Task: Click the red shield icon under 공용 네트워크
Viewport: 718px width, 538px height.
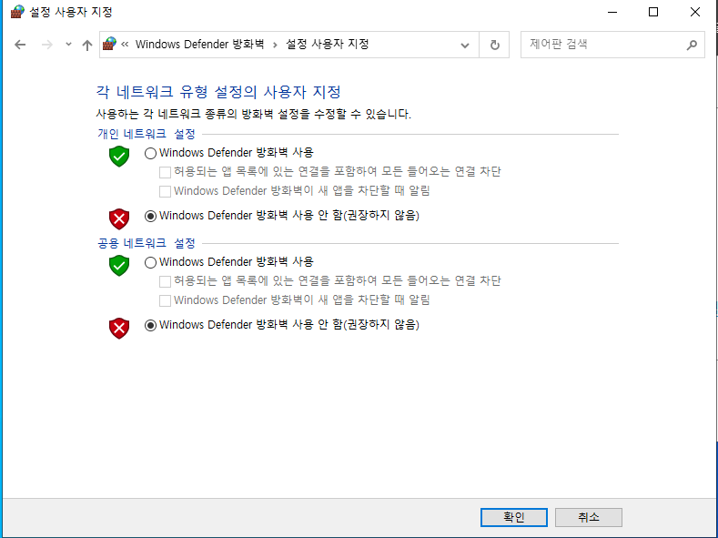Action: coord(119,329)
